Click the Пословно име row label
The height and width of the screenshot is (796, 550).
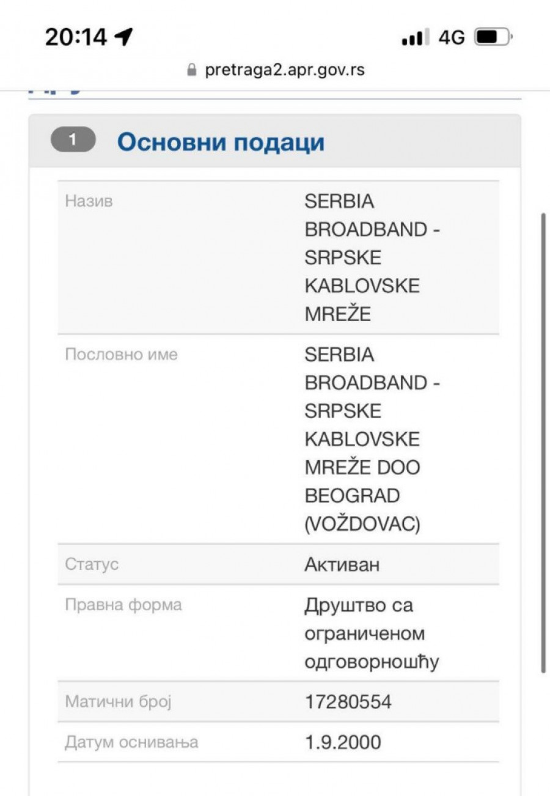[x=121, y=355]
